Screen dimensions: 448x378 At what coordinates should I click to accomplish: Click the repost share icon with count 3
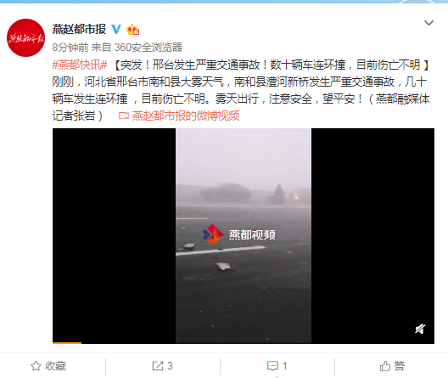click(158, 366)
